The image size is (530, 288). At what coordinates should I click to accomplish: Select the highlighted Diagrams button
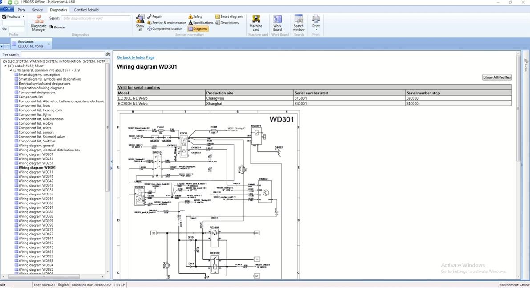pos(198,29)
